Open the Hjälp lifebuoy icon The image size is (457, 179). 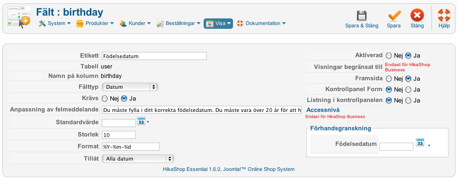point(444,15)
